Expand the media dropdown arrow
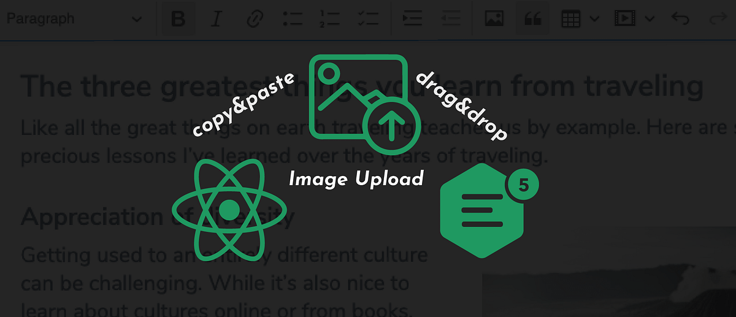Screen dimensions: 736x317 pyautogui.click(x=650, y=19)
